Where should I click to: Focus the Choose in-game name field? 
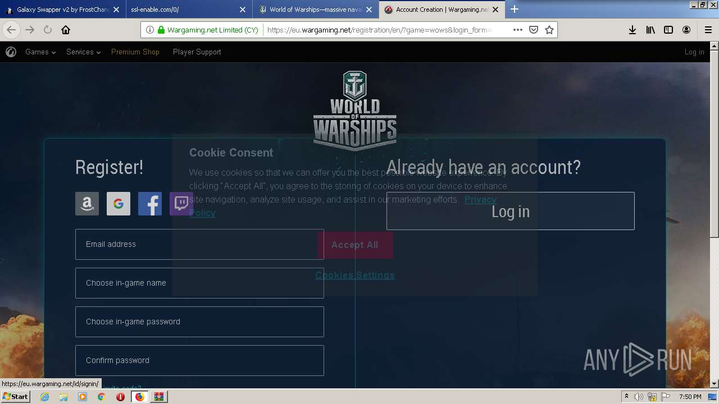[x=199, y=283]
